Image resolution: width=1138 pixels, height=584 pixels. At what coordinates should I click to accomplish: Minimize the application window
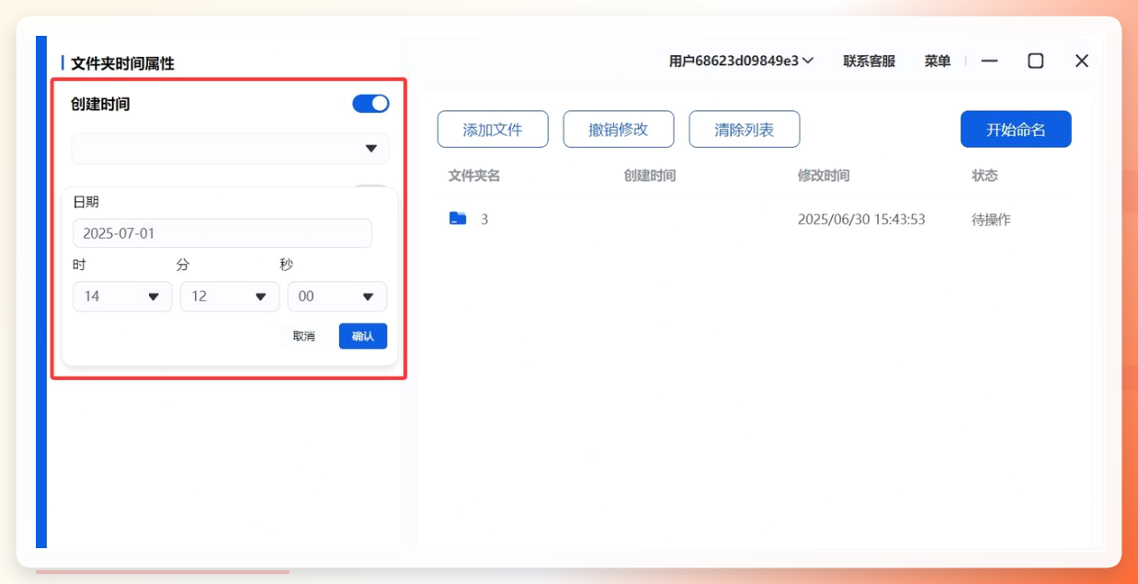click(x=990, y=61)
